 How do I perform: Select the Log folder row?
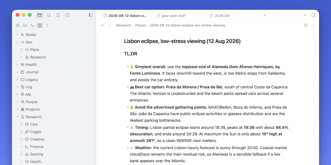tap(54, 87)
